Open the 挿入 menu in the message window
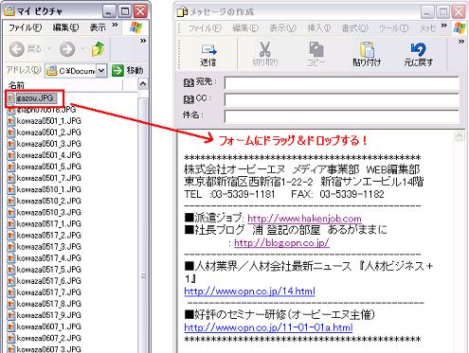 (318, 28)
